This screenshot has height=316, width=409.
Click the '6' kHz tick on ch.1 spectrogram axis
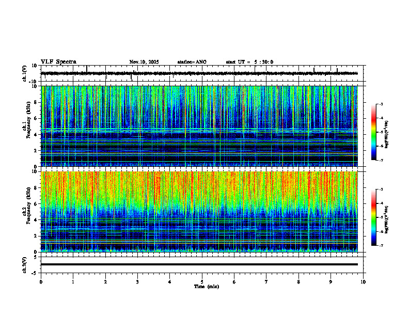point(36,118)
